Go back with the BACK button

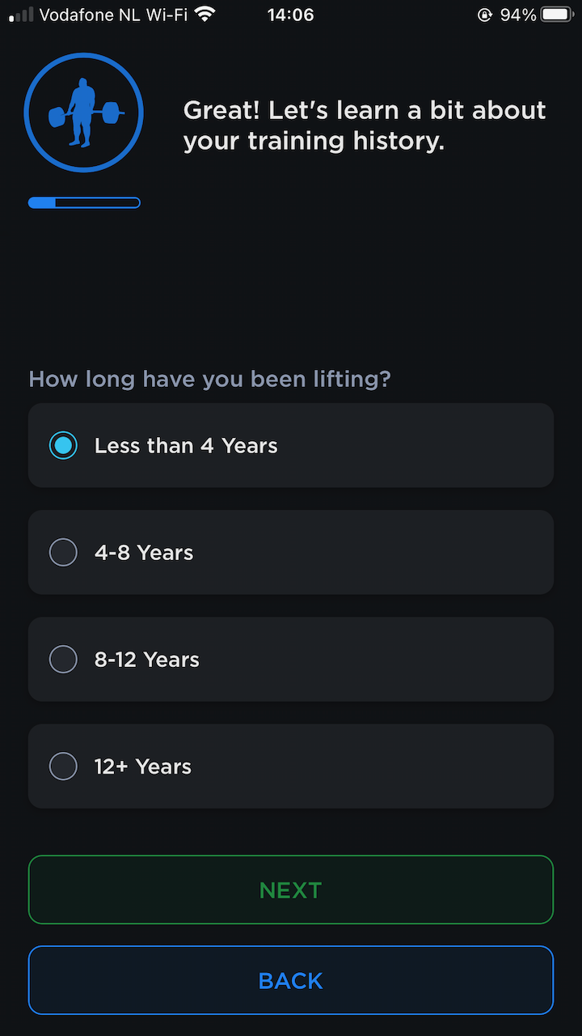[291, 980]
